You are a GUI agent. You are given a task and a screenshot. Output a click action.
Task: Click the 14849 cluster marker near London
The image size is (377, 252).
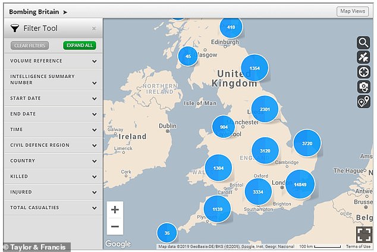300,184
